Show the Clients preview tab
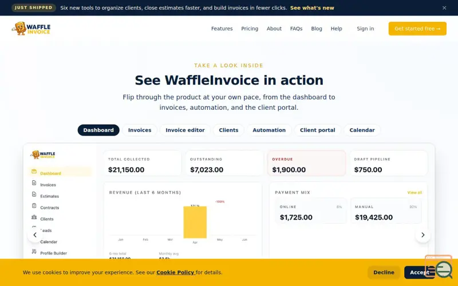Image resolution: width=458 pixels, height=286 pixels. tap(228, 130)
